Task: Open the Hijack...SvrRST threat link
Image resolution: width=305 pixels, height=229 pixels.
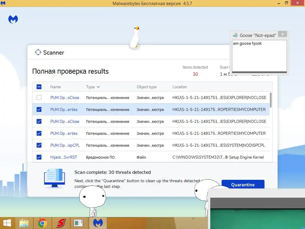Action: click(64, 157)
